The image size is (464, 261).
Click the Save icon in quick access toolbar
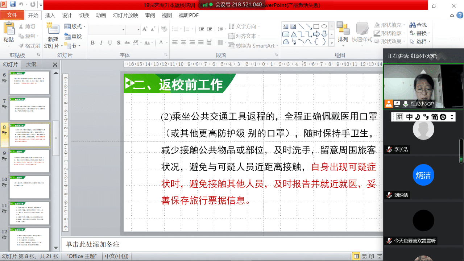pyautogui.click(x=13, y=5)
